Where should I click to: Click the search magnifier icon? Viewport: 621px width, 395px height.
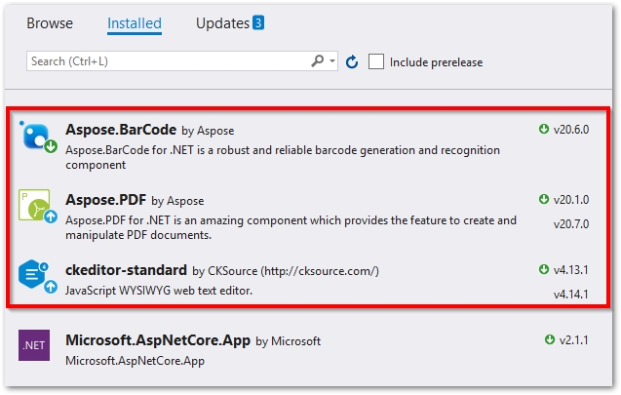coord(318,61)
